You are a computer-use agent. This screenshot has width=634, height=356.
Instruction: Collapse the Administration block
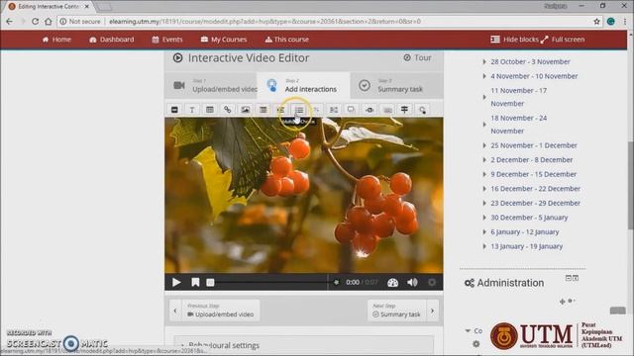568,278
